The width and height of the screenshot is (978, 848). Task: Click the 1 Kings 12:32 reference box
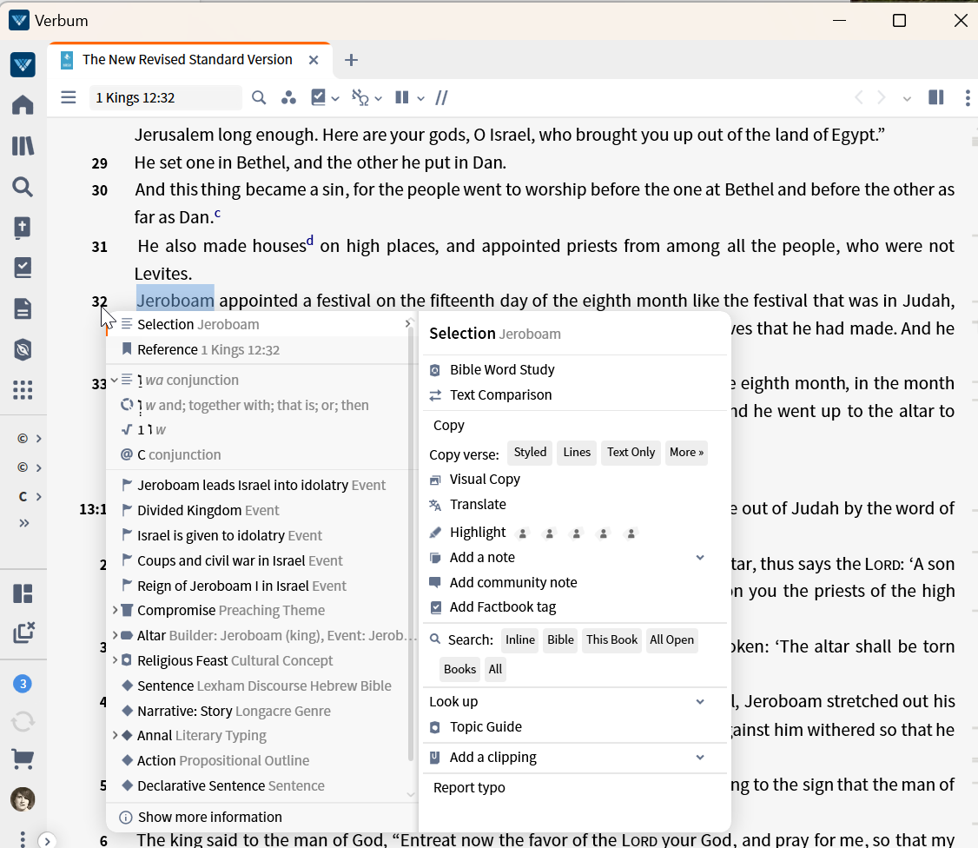point(165,97)
